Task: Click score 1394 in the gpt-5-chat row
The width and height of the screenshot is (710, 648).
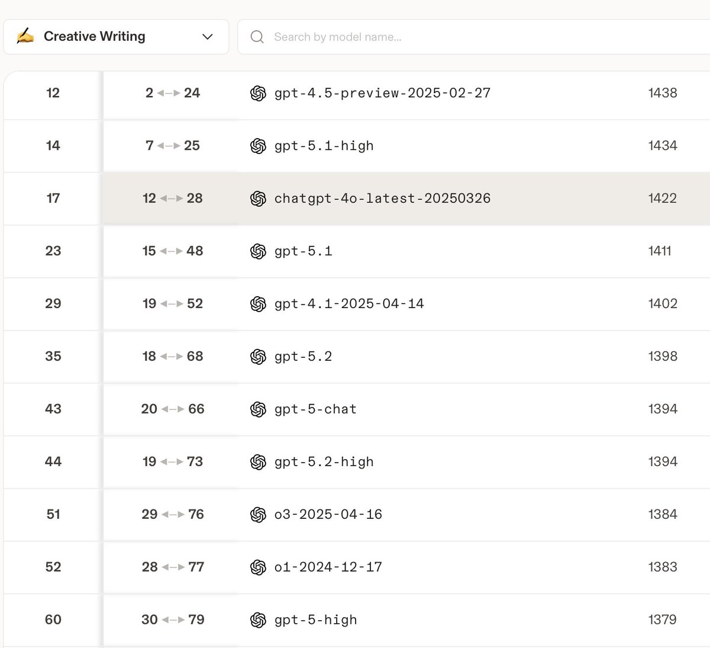Action: click(x=663, y=409)
